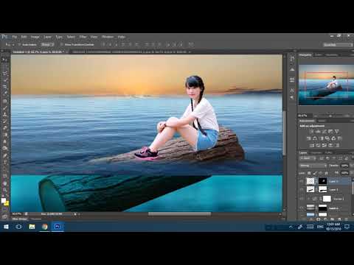The height and width of the screenshot is (265, 354).
Task: Click the foreground color swatch
Action: (3, 200)
